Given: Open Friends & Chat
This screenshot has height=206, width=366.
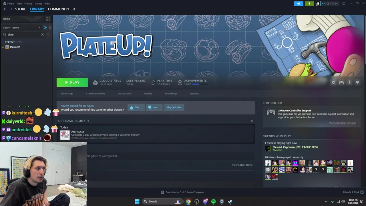Looking at the screenshot, I should click(353, 192).
